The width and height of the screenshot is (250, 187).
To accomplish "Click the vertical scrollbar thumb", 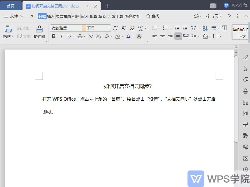I will (236, 99).
